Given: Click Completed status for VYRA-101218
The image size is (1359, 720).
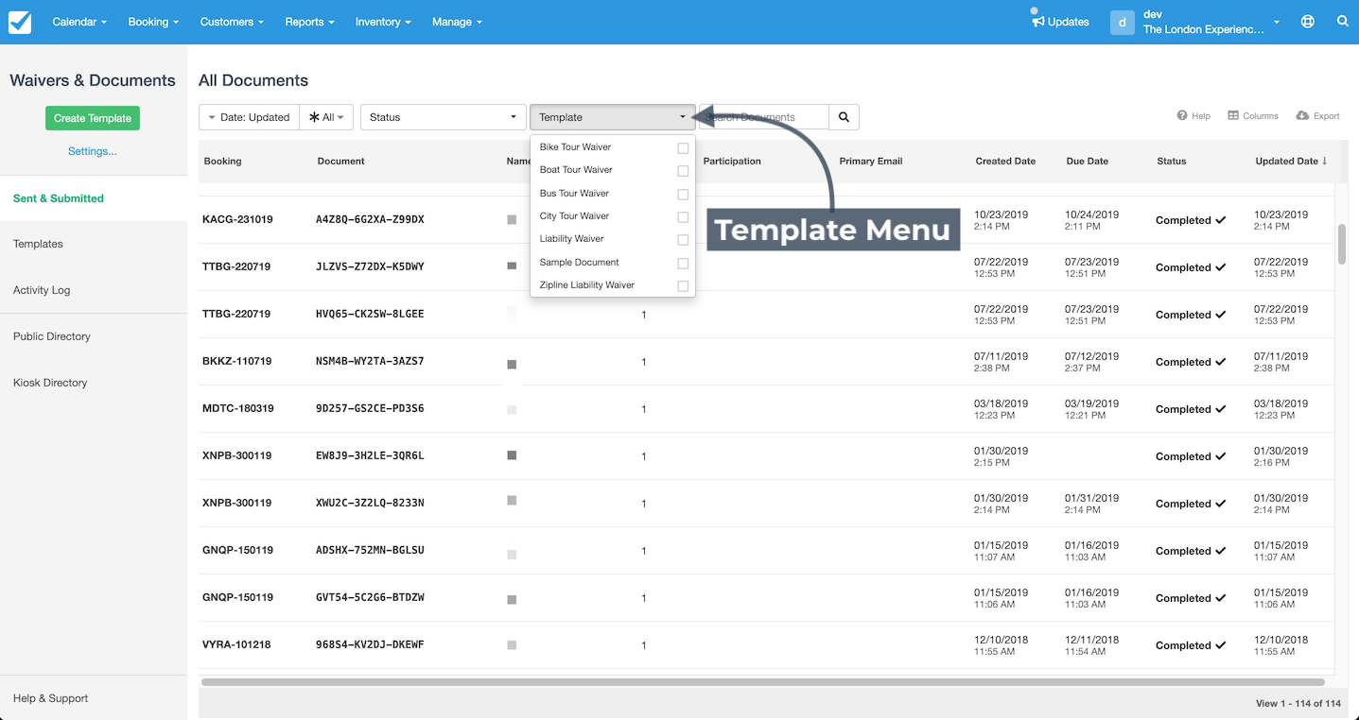Looking at the screenshot, I should [1191, 645].
